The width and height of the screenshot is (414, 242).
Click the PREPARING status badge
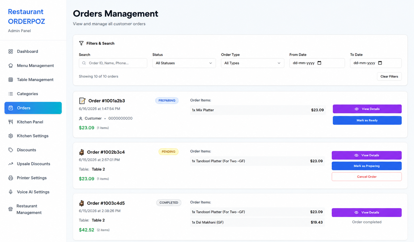coord(167,101)
